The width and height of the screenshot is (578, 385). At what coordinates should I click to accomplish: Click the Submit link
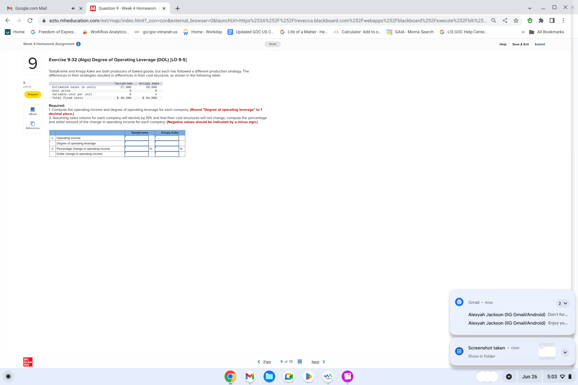[540, 44]
